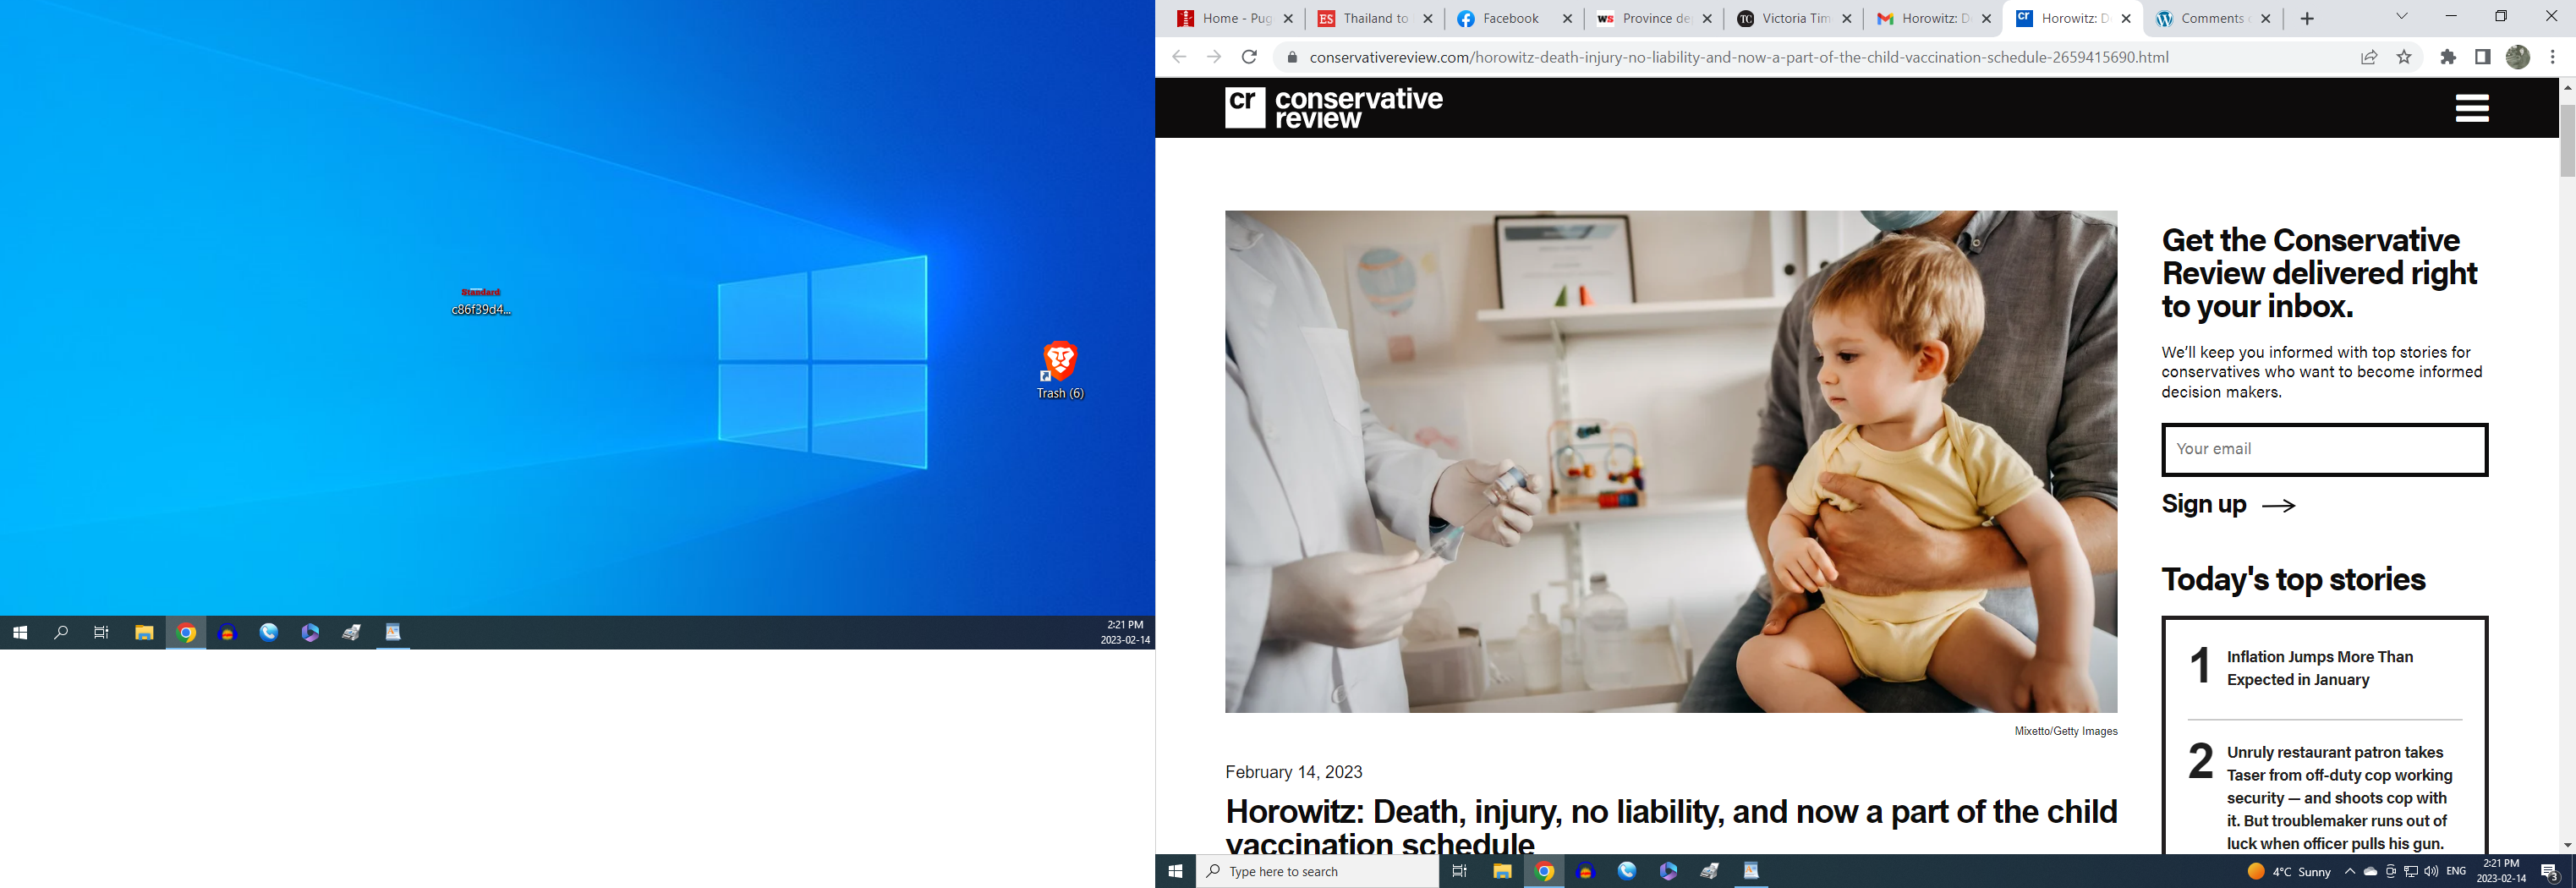Toggle the volume icon in system tray
2576x888 pixels.
pyautogui.click(x=2431, y=871)
